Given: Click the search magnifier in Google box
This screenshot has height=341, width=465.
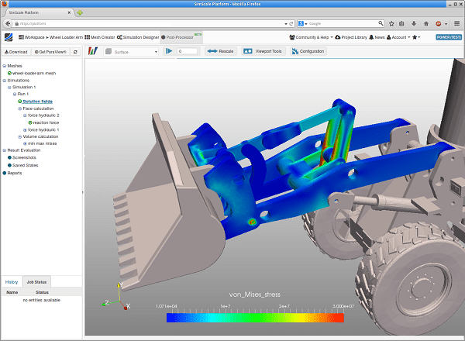Looking at the screenshot, I should pos(381,23).
